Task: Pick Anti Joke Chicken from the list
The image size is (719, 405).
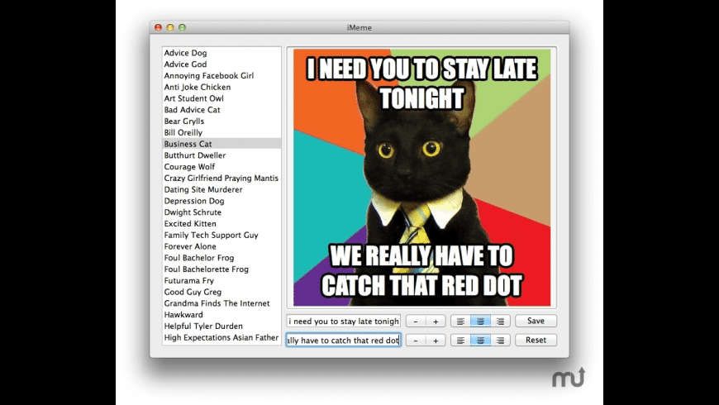Action: [x=221, y=87]
